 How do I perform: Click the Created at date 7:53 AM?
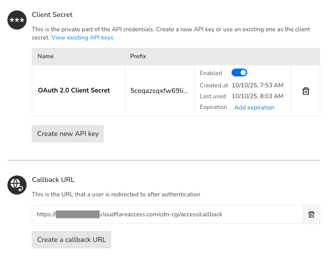click(257, 85)
